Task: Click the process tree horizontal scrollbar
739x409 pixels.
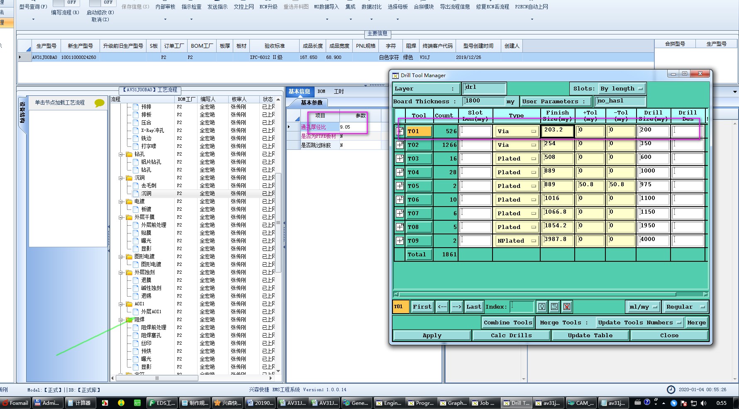Action: tap(192, 378)
